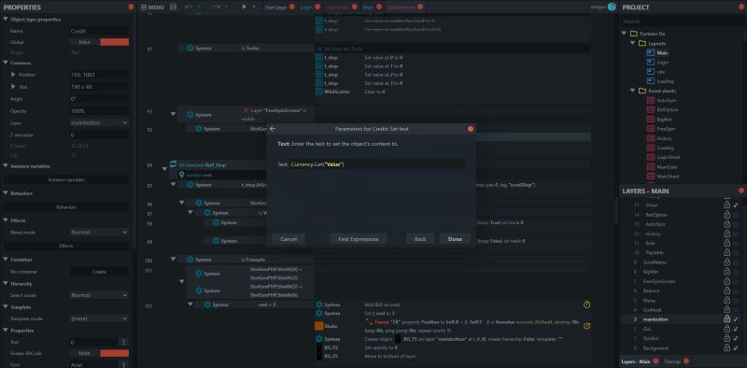Toggle visibility of the Gui layer
Image resolution: width=747 pixels, height=368 pixels.
pyautogui.click(x=736, y=329)
